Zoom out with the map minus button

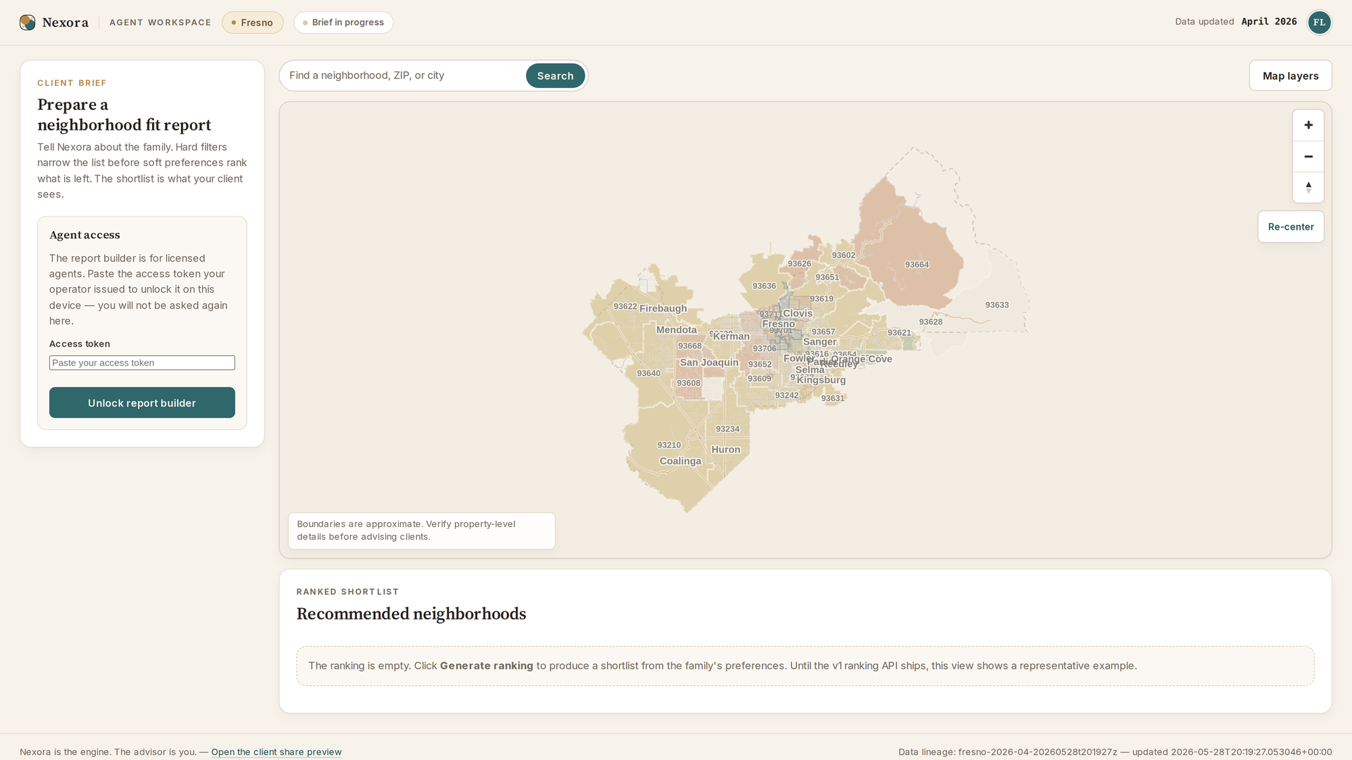(1308, 156)
